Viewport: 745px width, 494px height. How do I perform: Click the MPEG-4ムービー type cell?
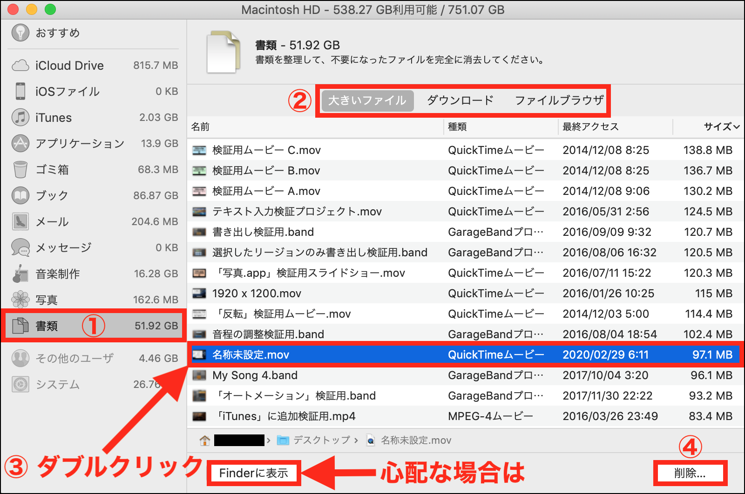(x=490, y=416)
